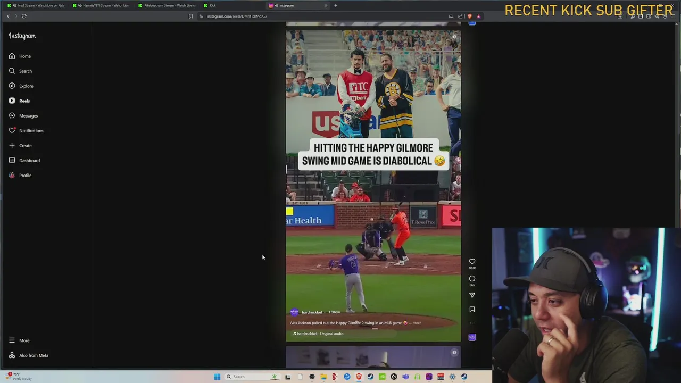Open File Explorer from taskbar
Viewport: 681px width, 383px height.
(323, 377)
